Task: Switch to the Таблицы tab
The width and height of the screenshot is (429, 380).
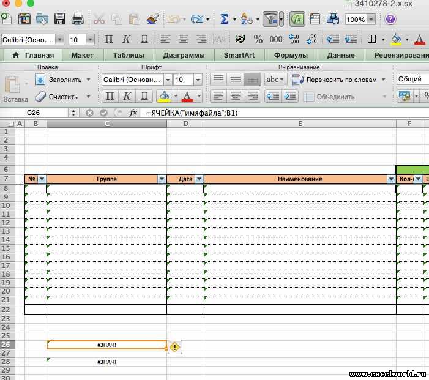Action: click(129, 55)
